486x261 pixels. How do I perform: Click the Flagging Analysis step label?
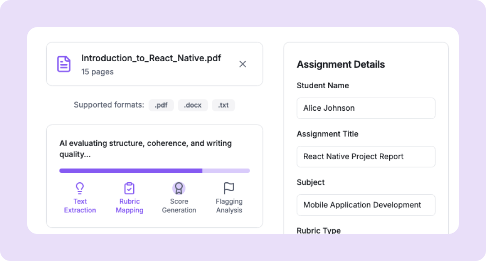point(229,206)
